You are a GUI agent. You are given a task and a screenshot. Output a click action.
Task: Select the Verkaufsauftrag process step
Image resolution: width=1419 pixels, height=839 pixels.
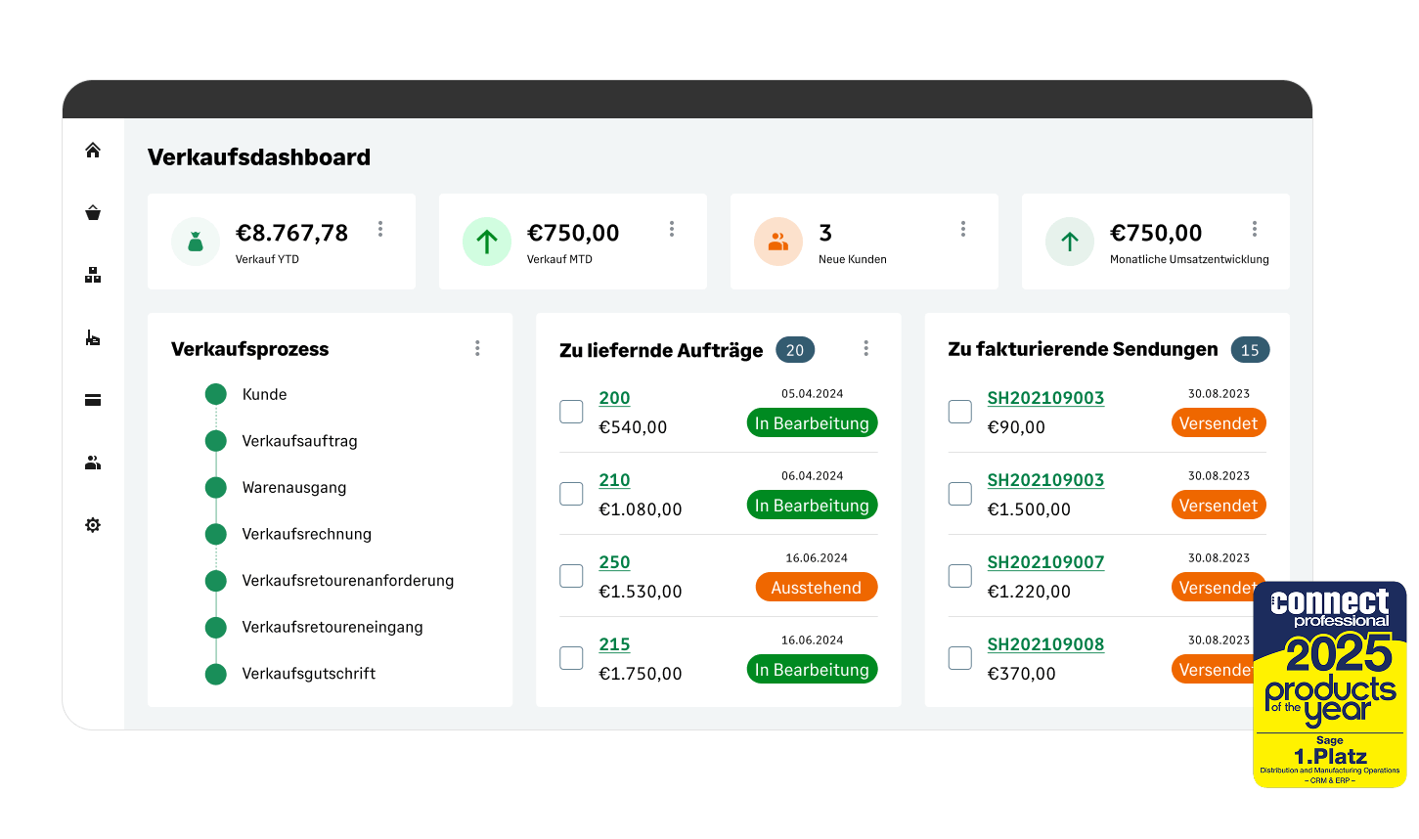(299, 441)
